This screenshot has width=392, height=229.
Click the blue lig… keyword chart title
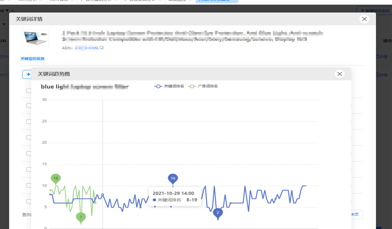point(85,87)
